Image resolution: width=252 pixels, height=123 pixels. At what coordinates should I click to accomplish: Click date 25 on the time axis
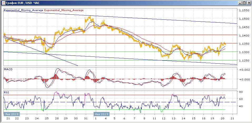(47, 119)
